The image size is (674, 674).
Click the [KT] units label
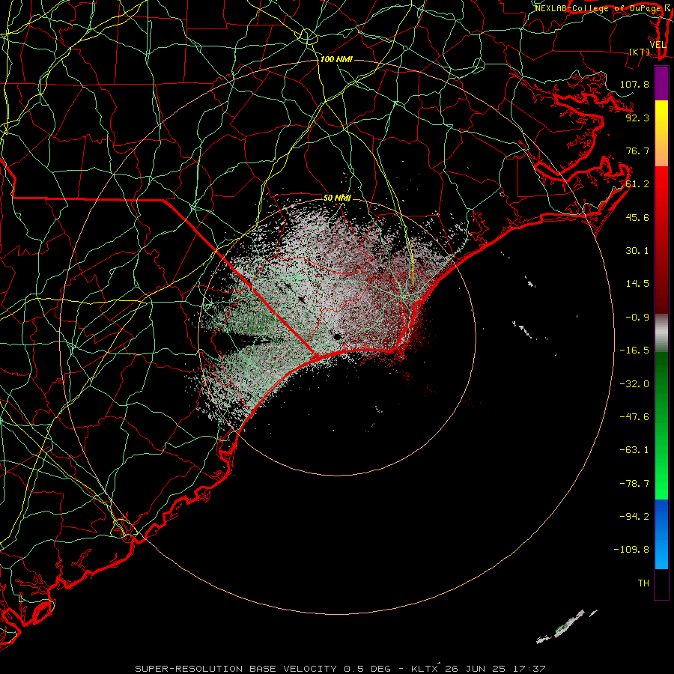pyautogui.click(x=640, y=52)
